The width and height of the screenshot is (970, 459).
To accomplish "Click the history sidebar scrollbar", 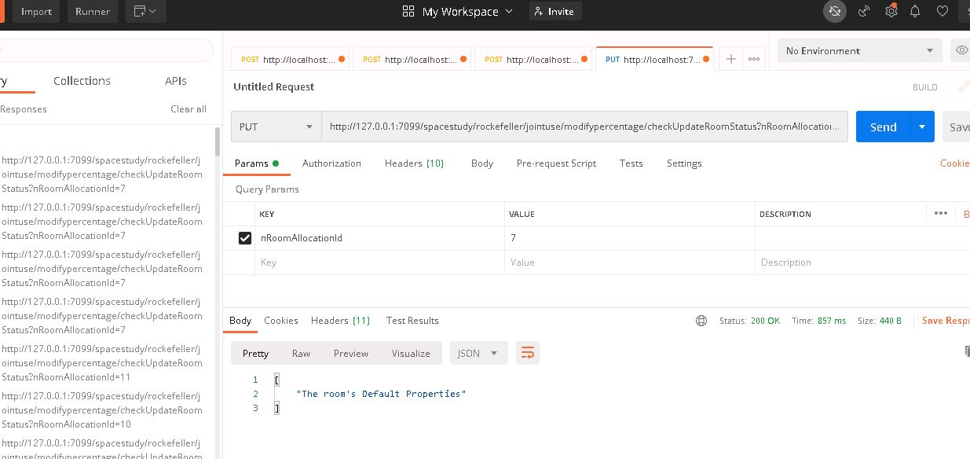I will click(218, 143).
